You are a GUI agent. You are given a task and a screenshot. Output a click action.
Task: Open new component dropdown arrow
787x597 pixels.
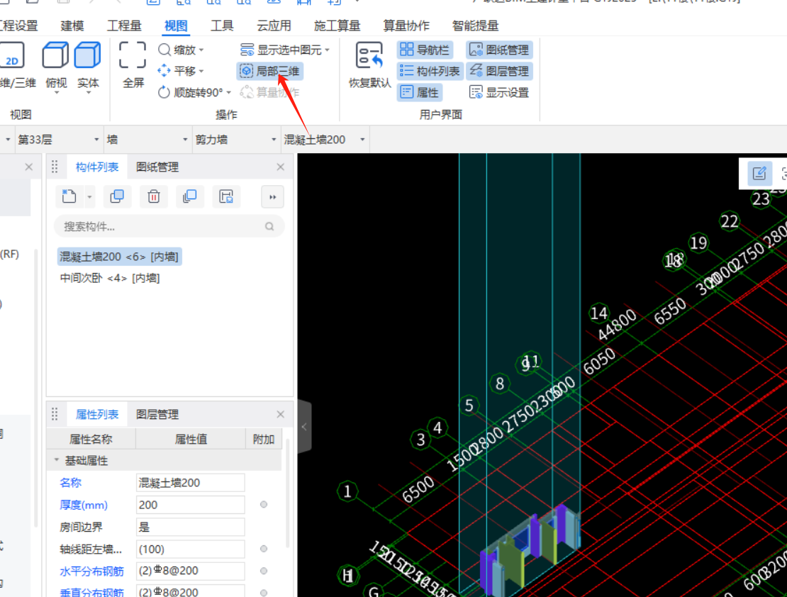click(89, 197)
